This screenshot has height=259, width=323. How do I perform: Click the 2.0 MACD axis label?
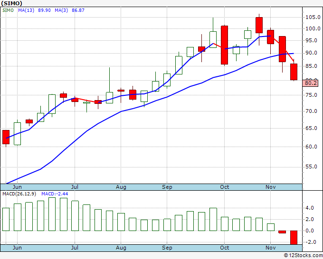(310, 219)
